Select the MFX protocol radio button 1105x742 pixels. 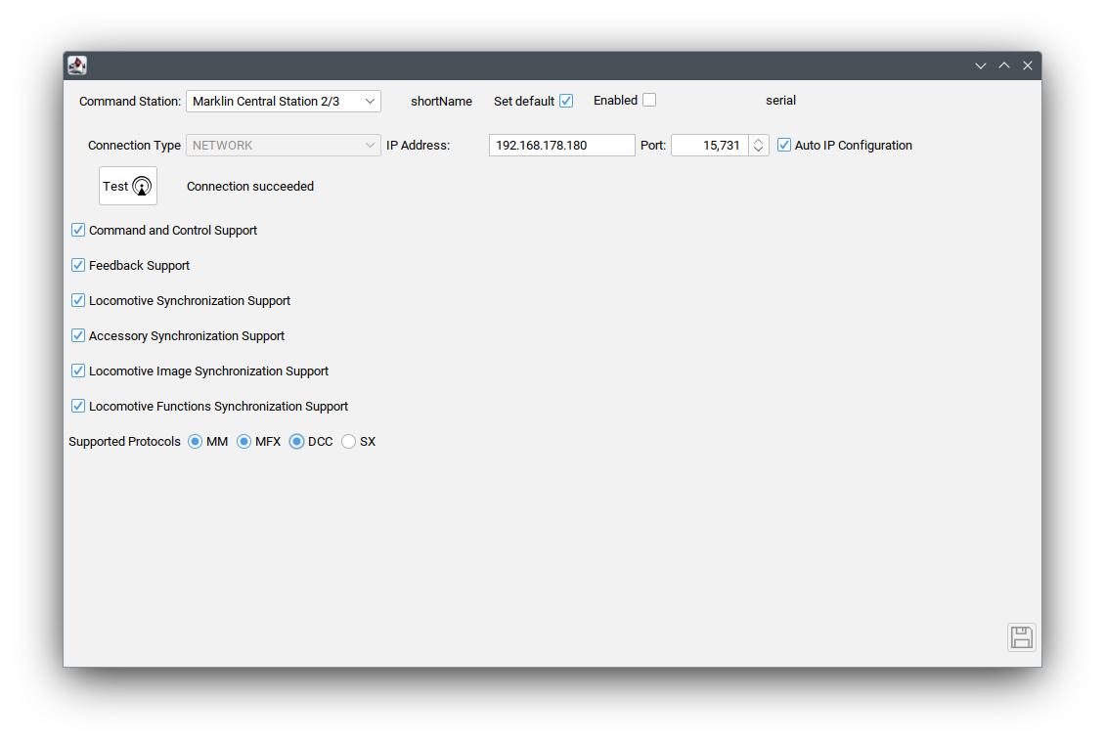tap(243, 442)
